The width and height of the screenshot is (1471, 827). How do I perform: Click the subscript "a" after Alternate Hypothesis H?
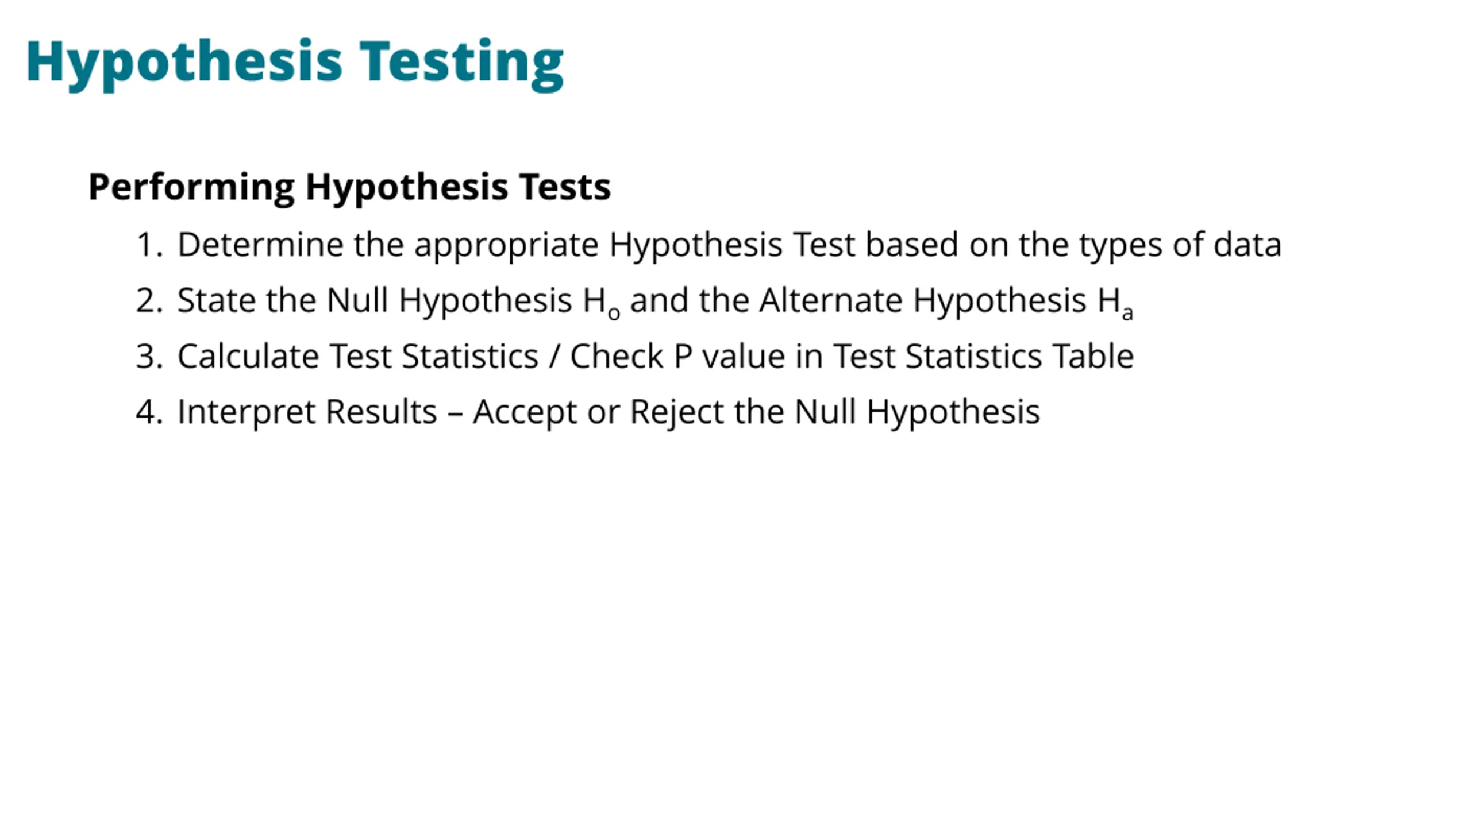click(x=1127, y=313)
